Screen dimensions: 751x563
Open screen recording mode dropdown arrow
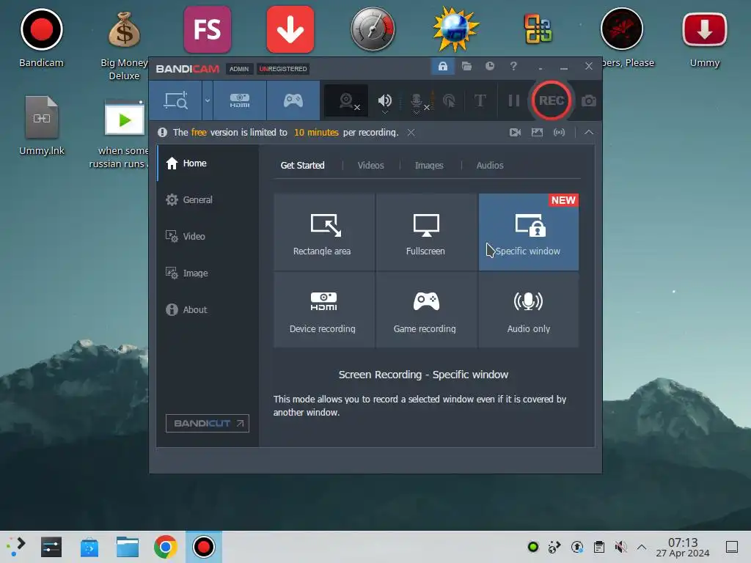click(x=208, y=100)
